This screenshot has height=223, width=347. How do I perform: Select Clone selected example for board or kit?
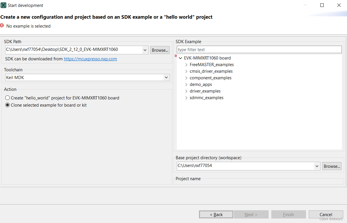coord(7,105)
